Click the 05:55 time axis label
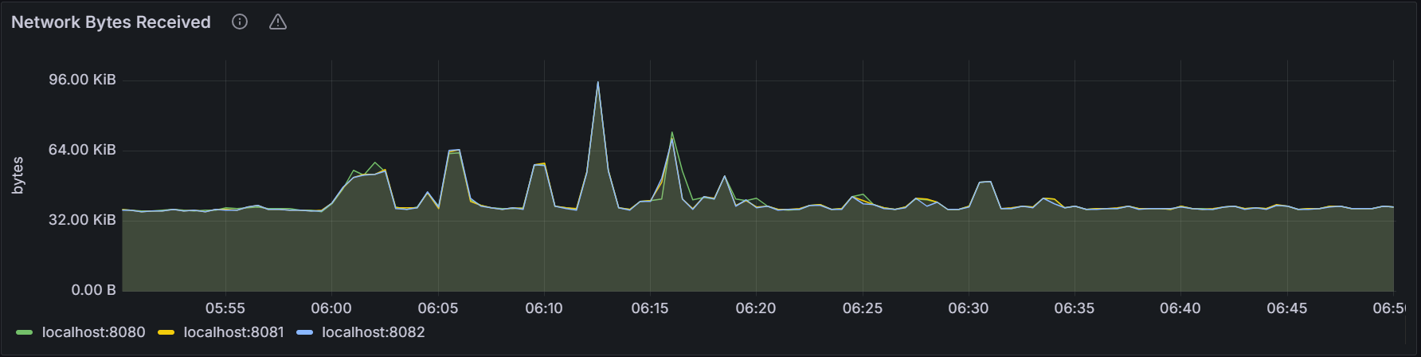1421x357 pixels. click(x=225, y=308)
